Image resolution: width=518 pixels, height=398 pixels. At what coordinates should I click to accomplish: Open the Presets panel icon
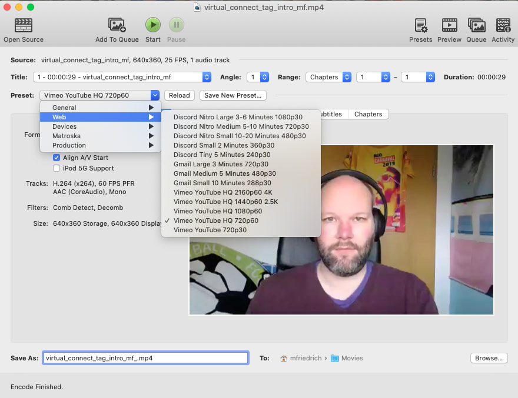[421, 25]
